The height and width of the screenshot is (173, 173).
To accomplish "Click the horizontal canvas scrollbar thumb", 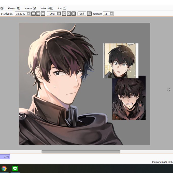I will click(x=81, y=152).
